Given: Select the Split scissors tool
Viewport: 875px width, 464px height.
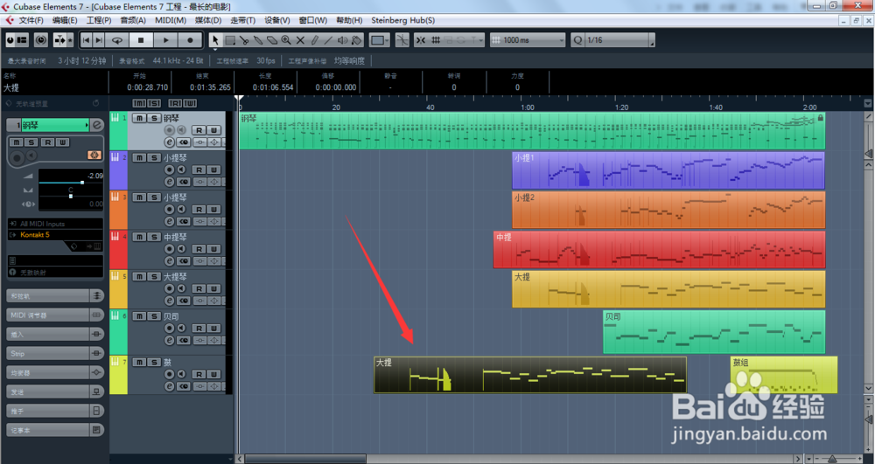Looking at the screenshot, I should [244, 40].
